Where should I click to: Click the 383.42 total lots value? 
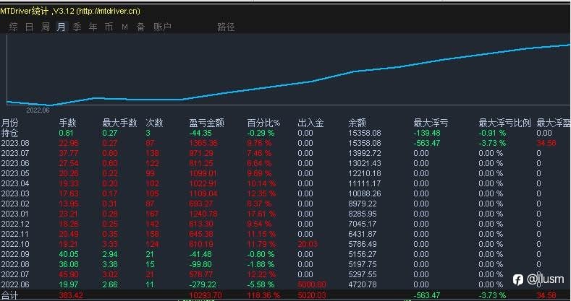[71, 295]
